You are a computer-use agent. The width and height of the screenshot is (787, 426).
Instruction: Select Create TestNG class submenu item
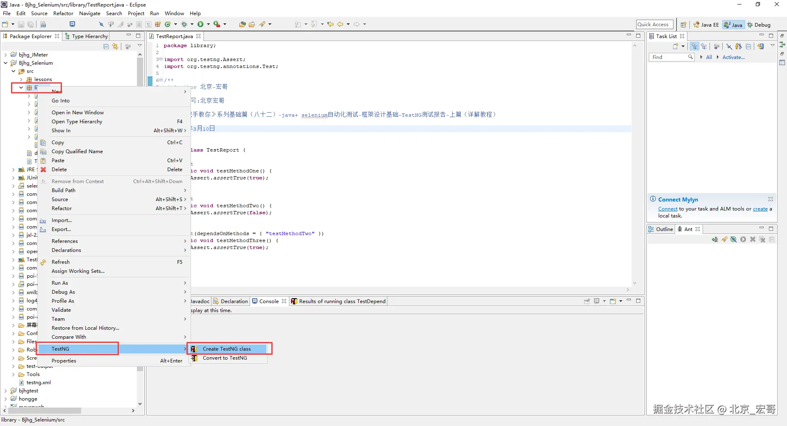click(x=228, y=349)
